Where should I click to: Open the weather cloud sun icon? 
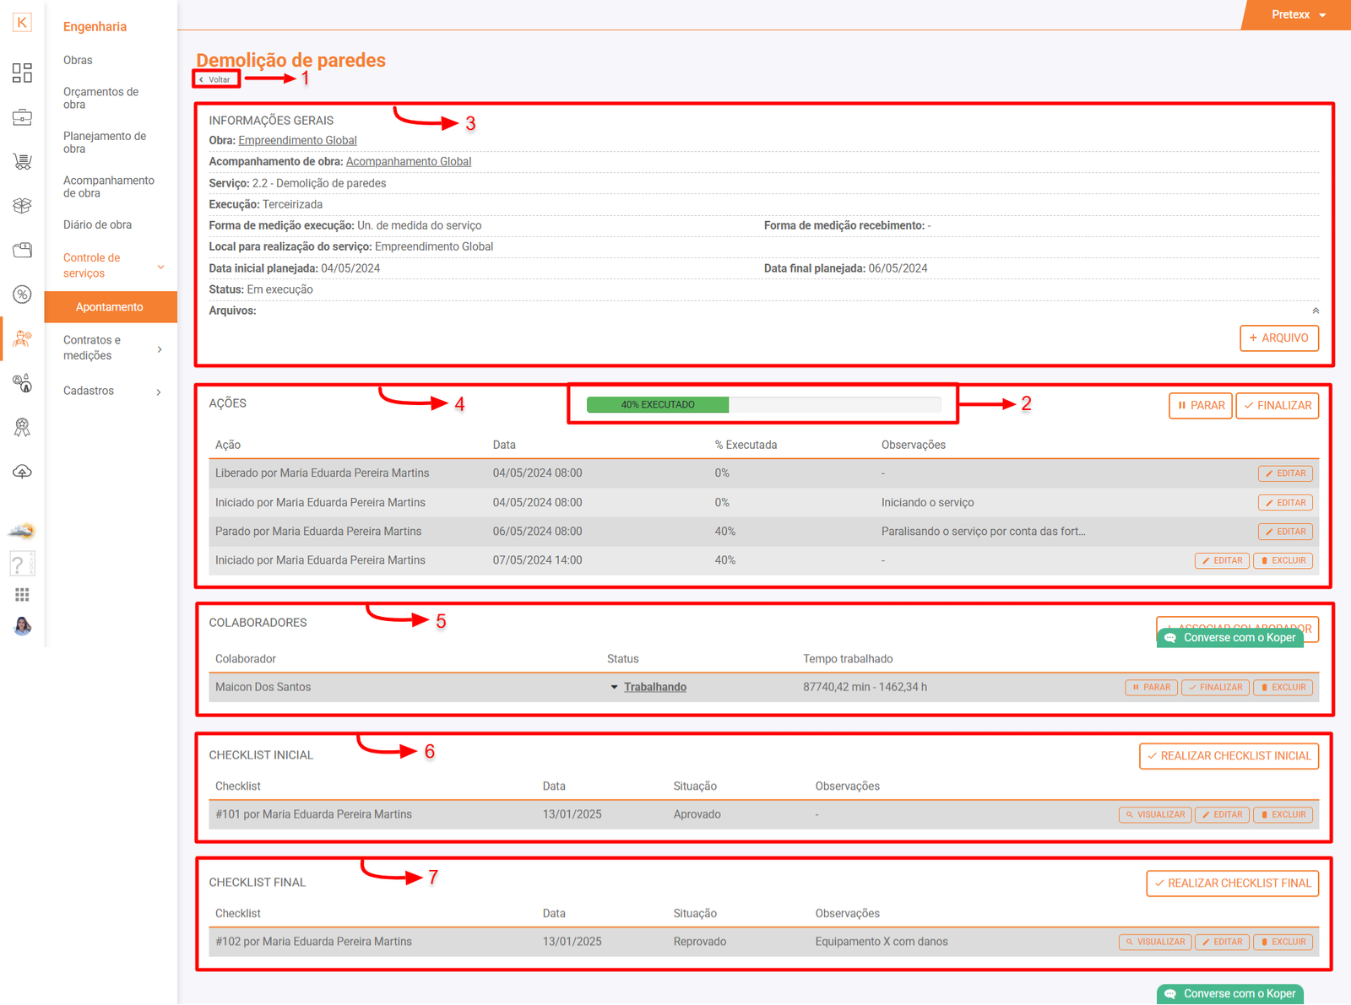click(x=22, y=531)
